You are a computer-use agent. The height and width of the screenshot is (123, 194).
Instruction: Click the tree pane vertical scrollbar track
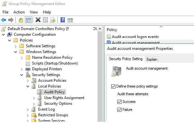coord(100,76)
